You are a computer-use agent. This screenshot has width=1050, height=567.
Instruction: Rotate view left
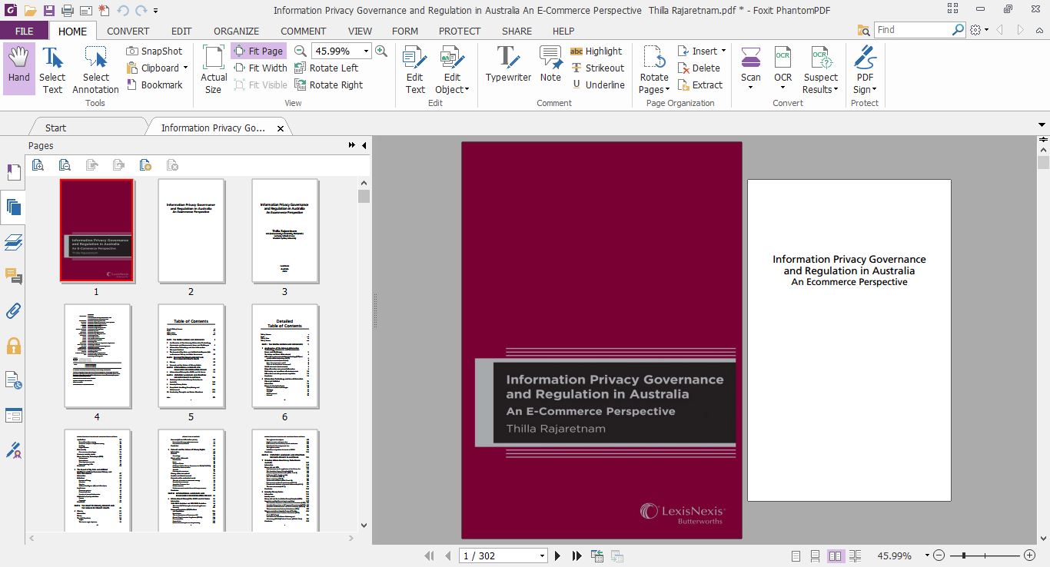point(327,68)
